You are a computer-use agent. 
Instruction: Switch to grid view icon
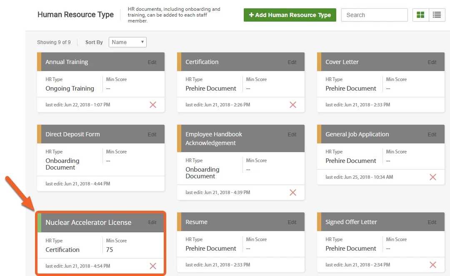point(420,15)
